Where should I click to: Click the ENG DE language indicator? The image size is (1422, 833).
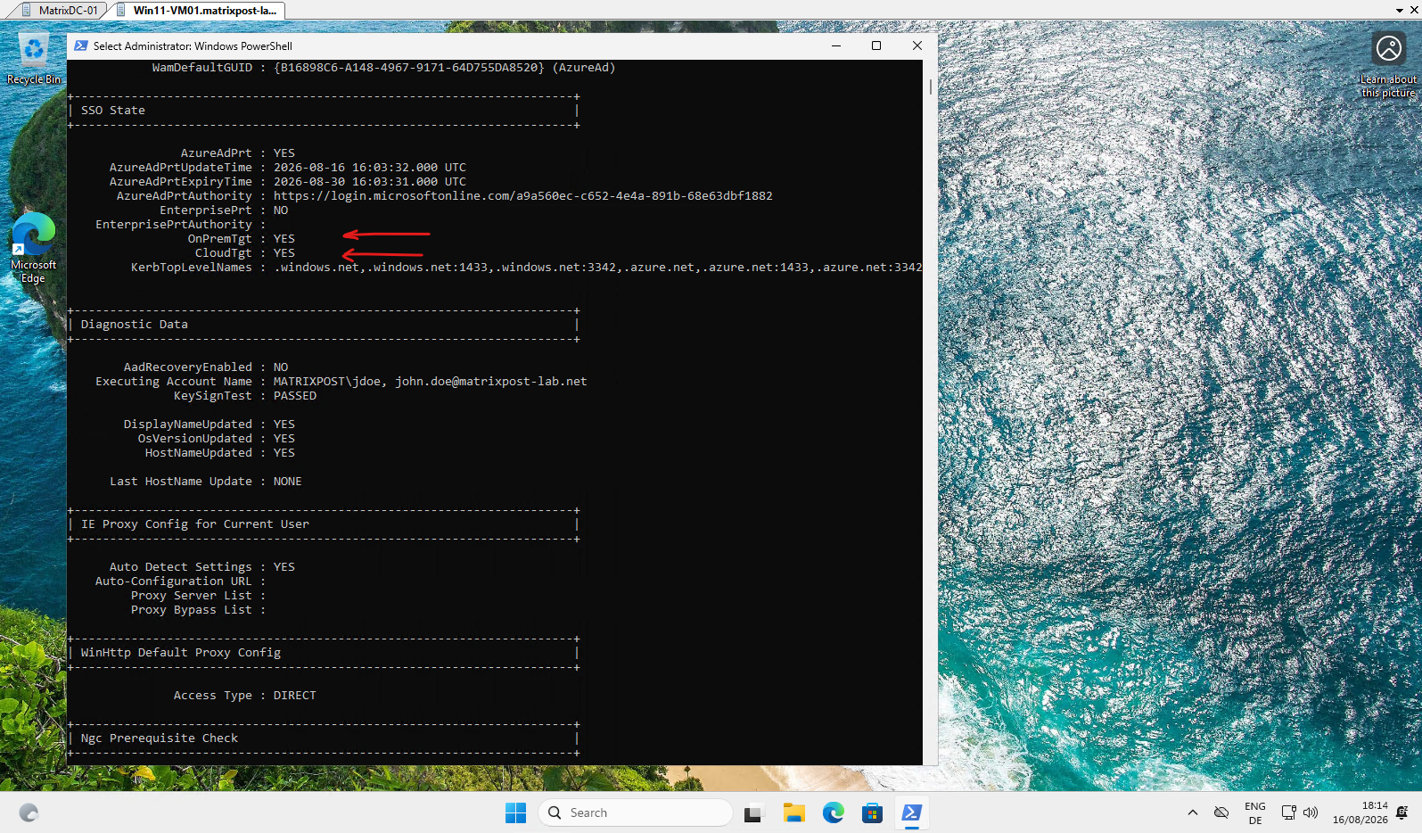pos(1255,812)
